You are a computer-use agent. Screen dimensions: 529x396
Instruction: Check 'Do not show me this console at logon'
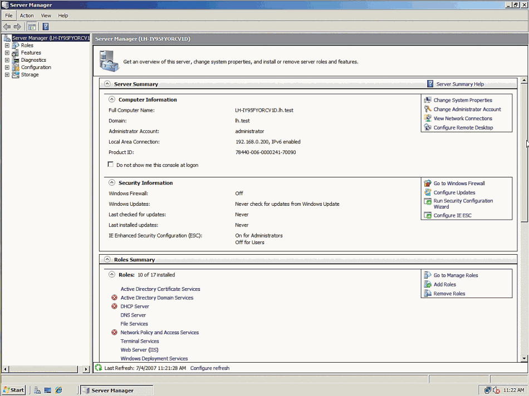pos(110,165)
